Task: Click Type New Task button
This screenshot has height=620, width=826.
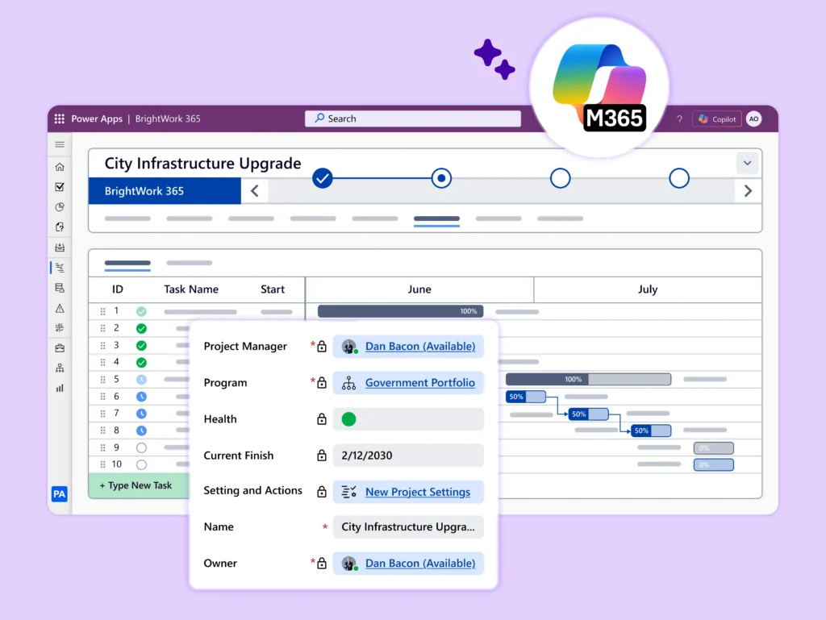Action: [x=139, y=485]
